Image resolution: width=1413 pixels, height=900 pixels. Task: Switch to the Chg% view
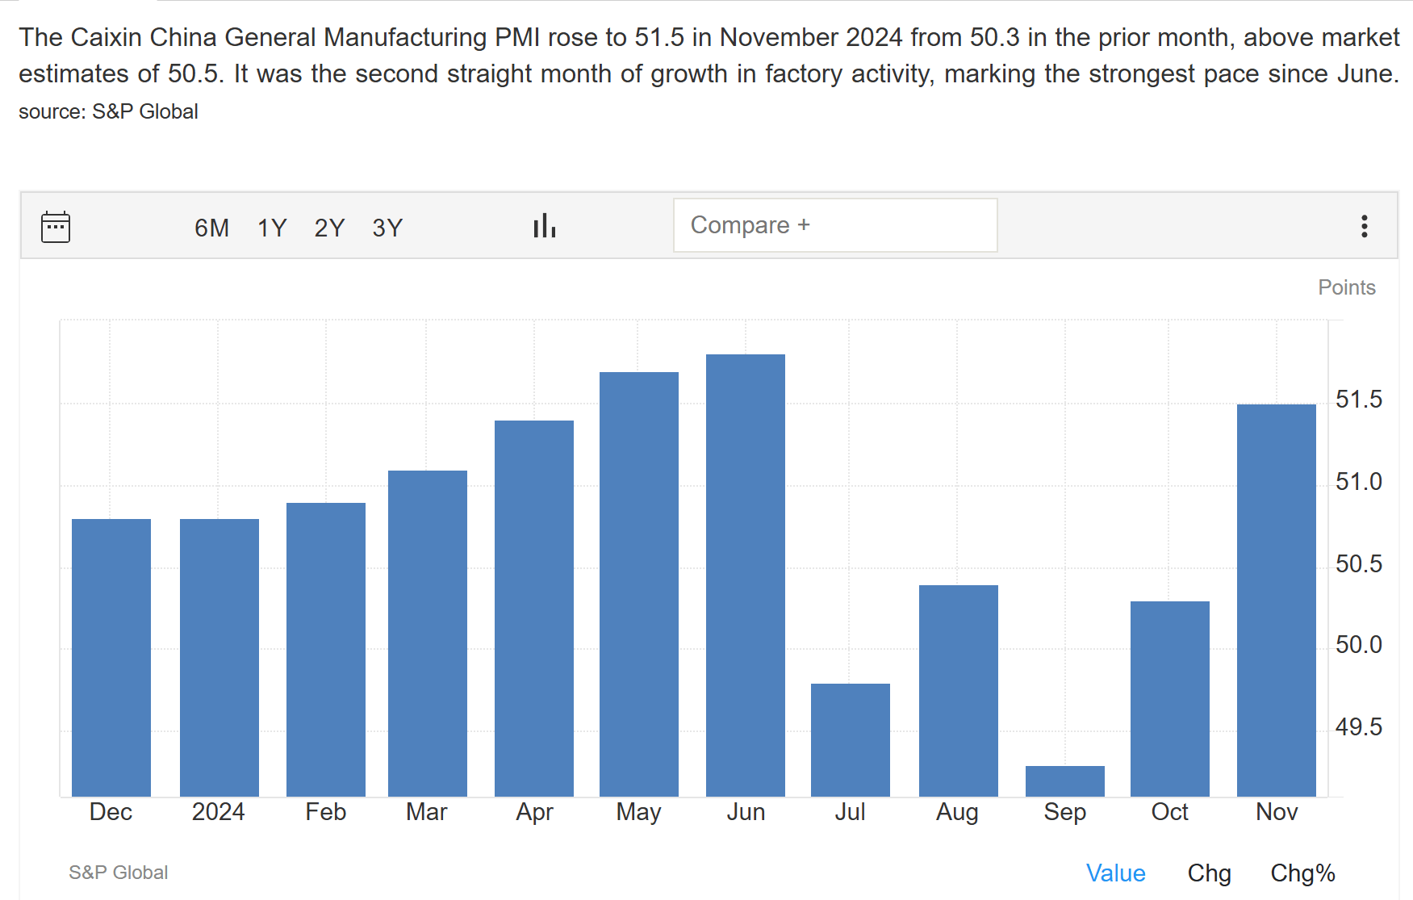[x=1302, y=873]
